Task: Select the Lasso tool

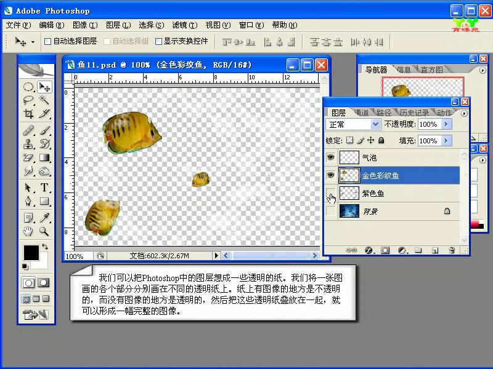Action: point(28,100)
